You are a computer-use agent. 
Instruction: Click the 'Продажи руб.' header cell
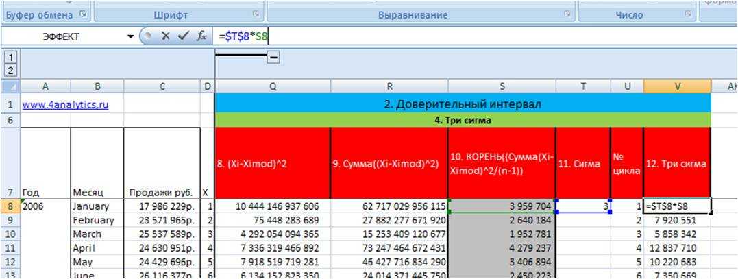(162, 162)
